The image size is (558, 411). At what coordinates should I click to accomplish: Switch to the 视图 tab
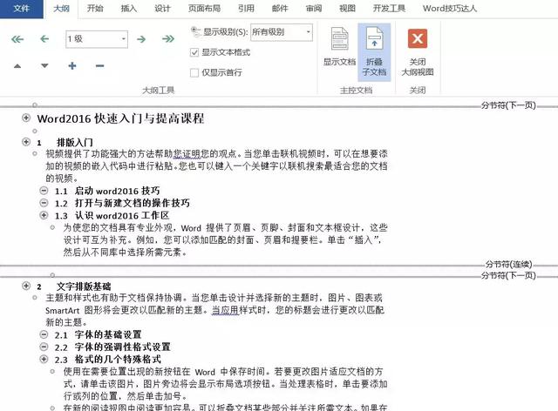(347, 9)
